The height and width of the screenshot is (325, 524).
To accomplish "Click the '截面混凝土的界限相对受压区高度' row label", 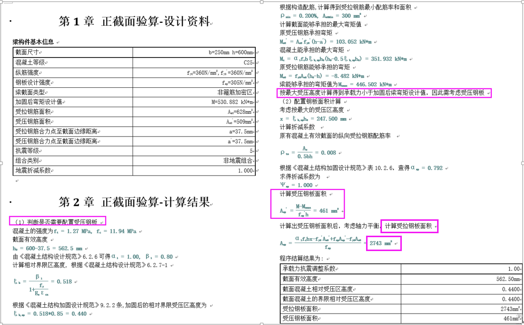I will point(326,299).
